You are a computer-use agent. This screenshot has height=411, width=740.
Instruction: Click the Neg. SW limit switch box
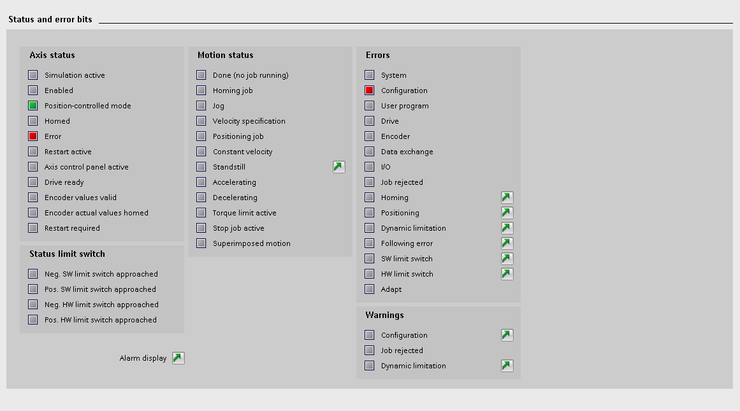pyautogui.click(x=33, y=274)
